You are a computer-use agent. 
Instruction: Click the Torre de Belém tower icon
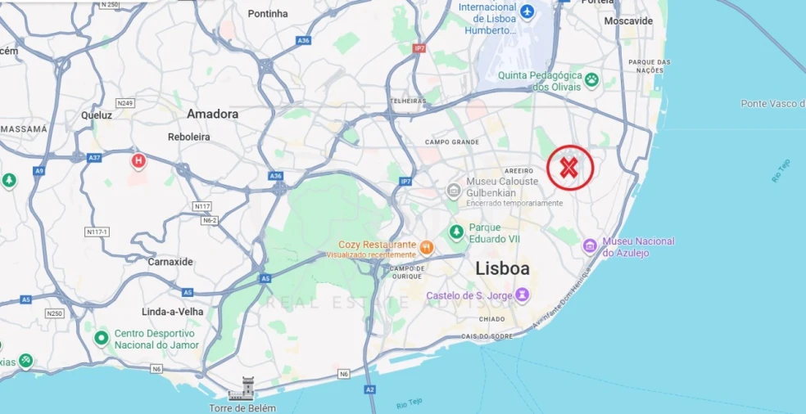pos(242,389)
